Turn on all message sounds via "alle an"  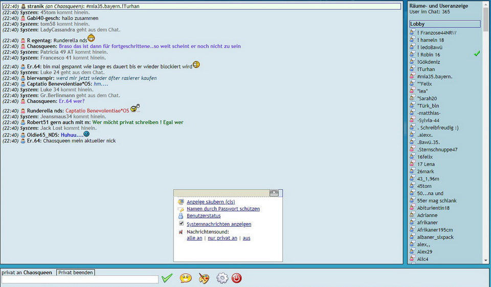pyautogui.click(x=194, y=238)
